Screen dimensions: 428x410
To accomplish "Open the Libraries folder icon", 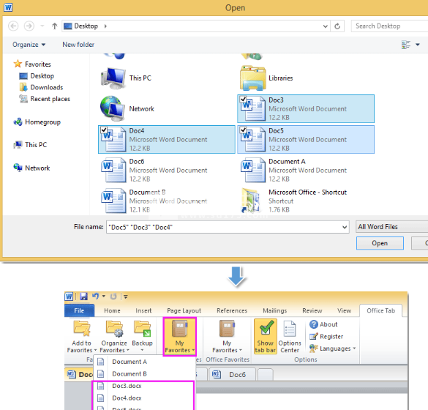I will (253, 78).
